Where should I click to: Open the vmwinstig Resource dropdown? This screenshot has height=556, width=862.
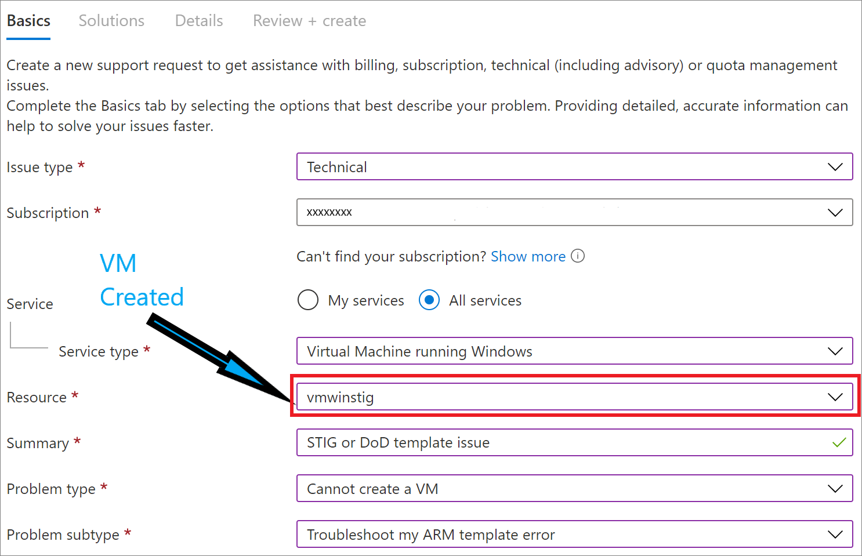tap(574, 397)
